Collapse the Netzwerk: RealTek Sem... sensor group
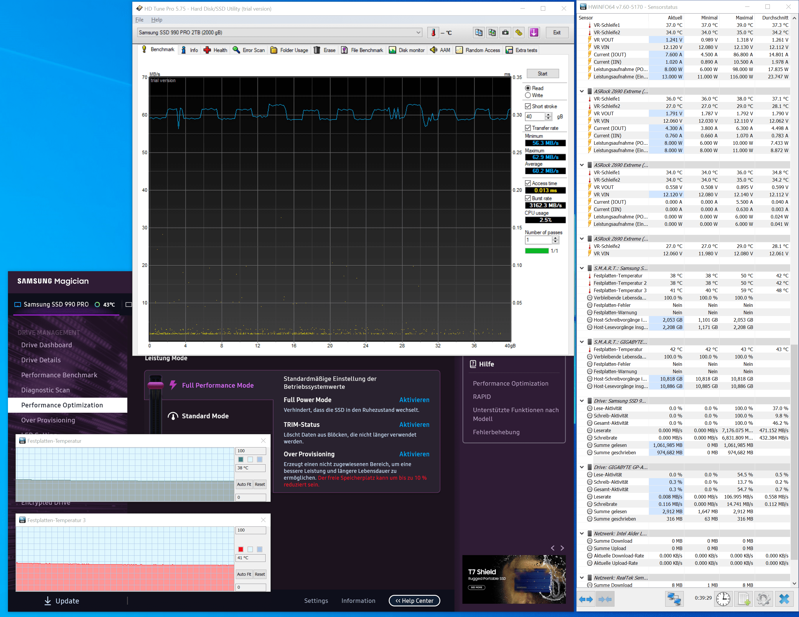This screenshot has height=617, width=799. (x=582, y=577)
